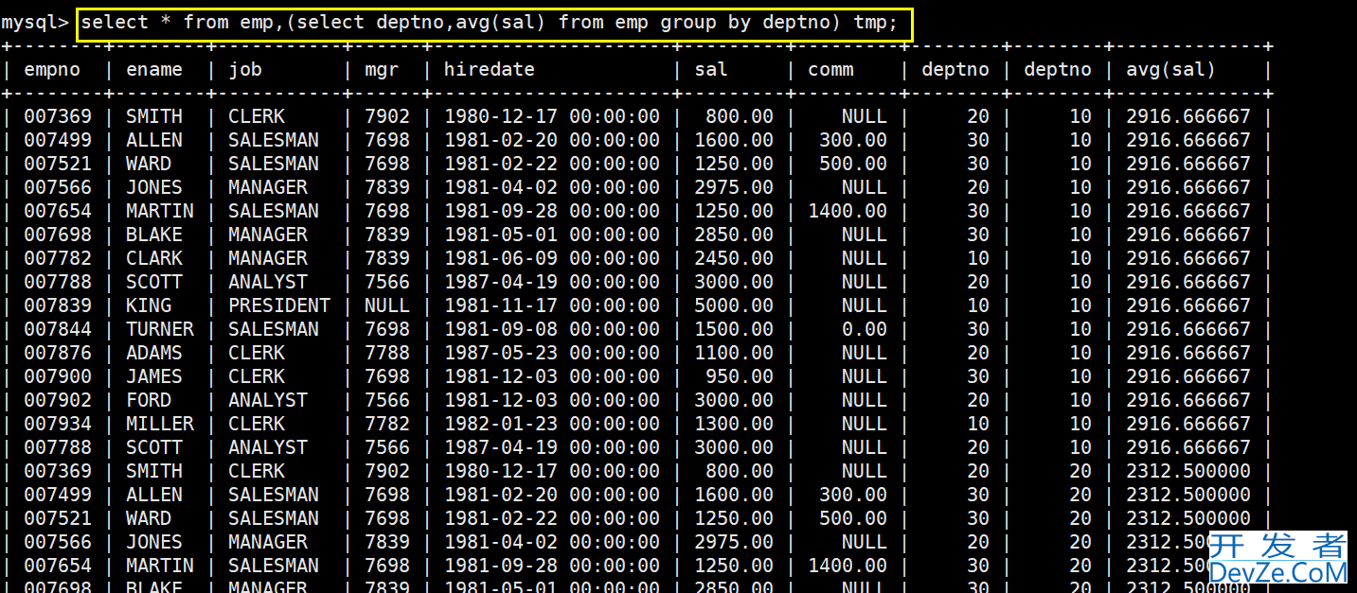Select the job column header

tap(245, 69)
